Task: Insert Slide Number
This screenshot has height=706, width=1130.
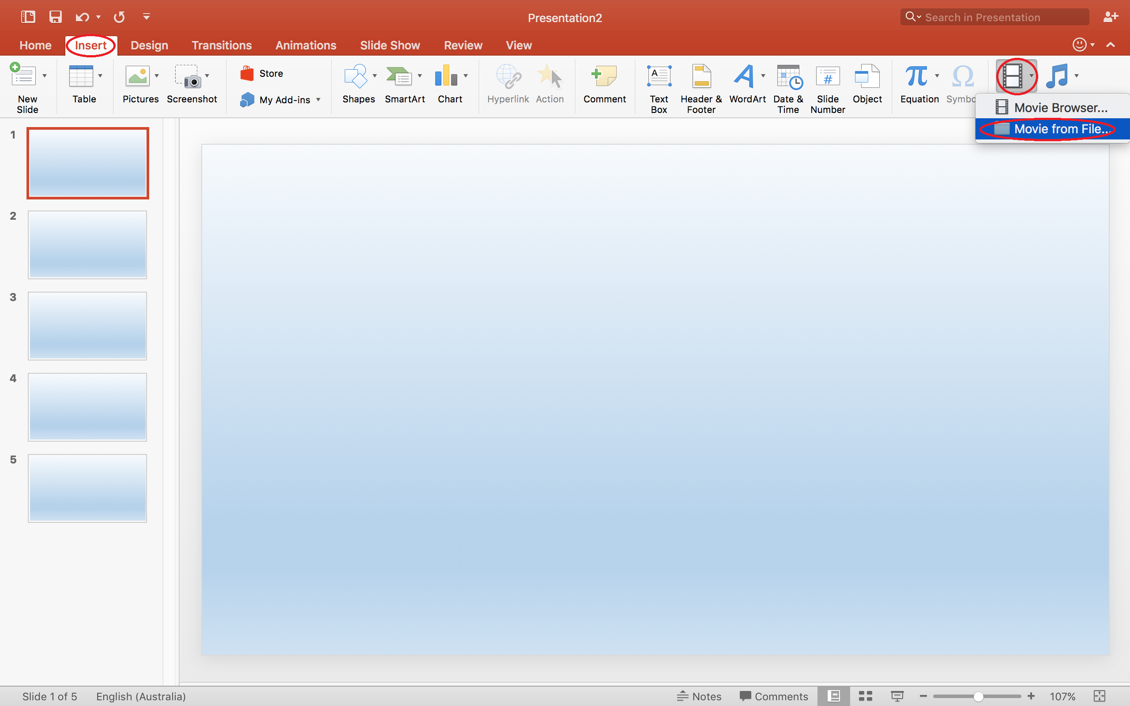Action: [x=828, y=89]
